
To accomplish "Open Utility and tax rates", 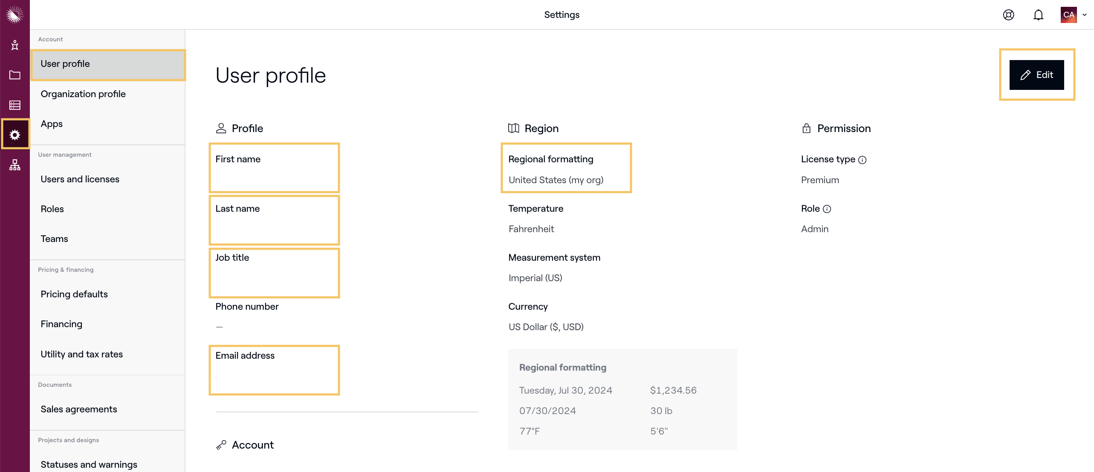I will pos(81,354).
